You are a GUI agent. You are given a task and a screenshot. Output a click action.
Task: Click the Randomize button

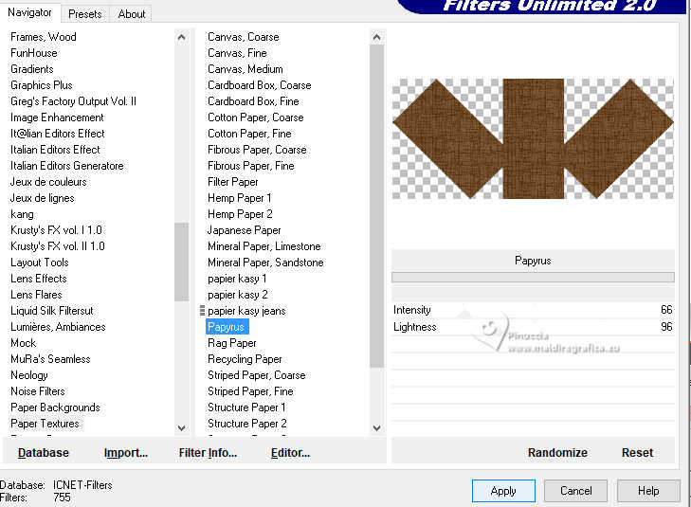coord(557,452)
